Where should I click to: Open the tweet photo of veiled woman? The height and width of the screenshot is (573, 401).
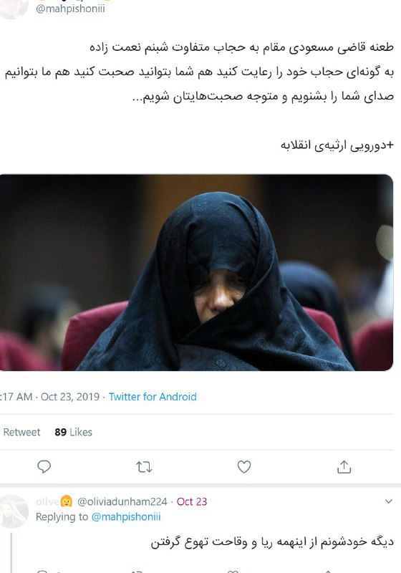tap(196, 273)
